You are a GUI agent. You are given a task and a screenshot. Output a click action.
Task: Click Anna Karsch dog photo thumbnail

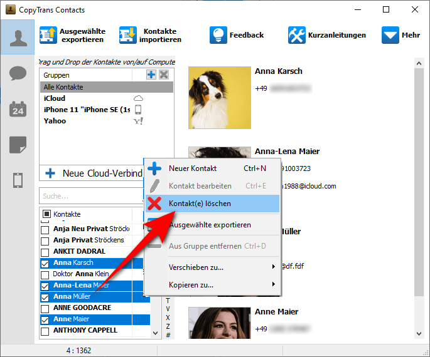click(x=219, y=98)
